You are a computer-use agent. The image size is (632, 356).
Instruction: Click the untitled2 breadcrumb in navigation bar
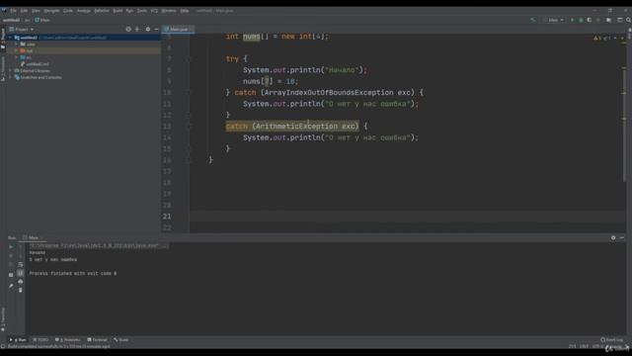[x=11, y=20]
